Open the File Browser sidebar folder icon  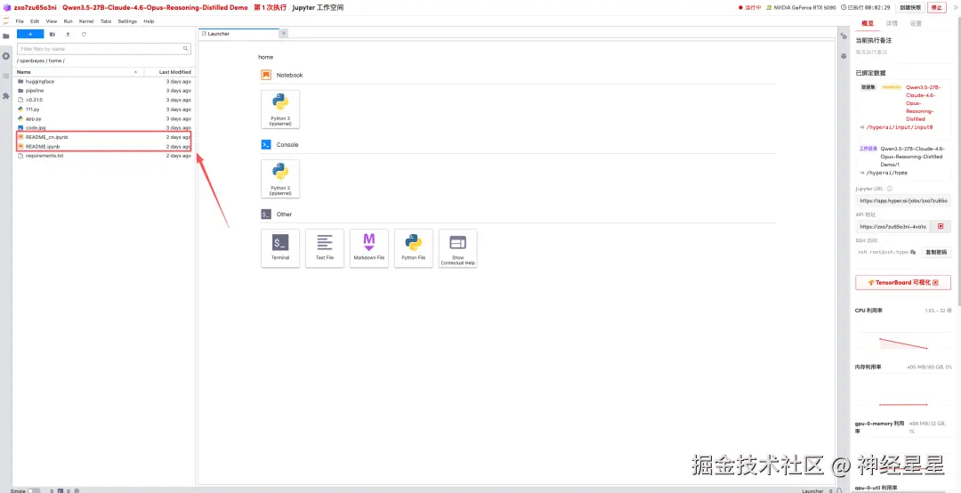[x=6, y=36]
